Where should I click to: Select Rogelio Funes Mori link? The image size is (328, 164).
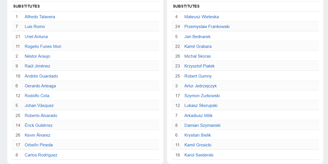[43, 46]
